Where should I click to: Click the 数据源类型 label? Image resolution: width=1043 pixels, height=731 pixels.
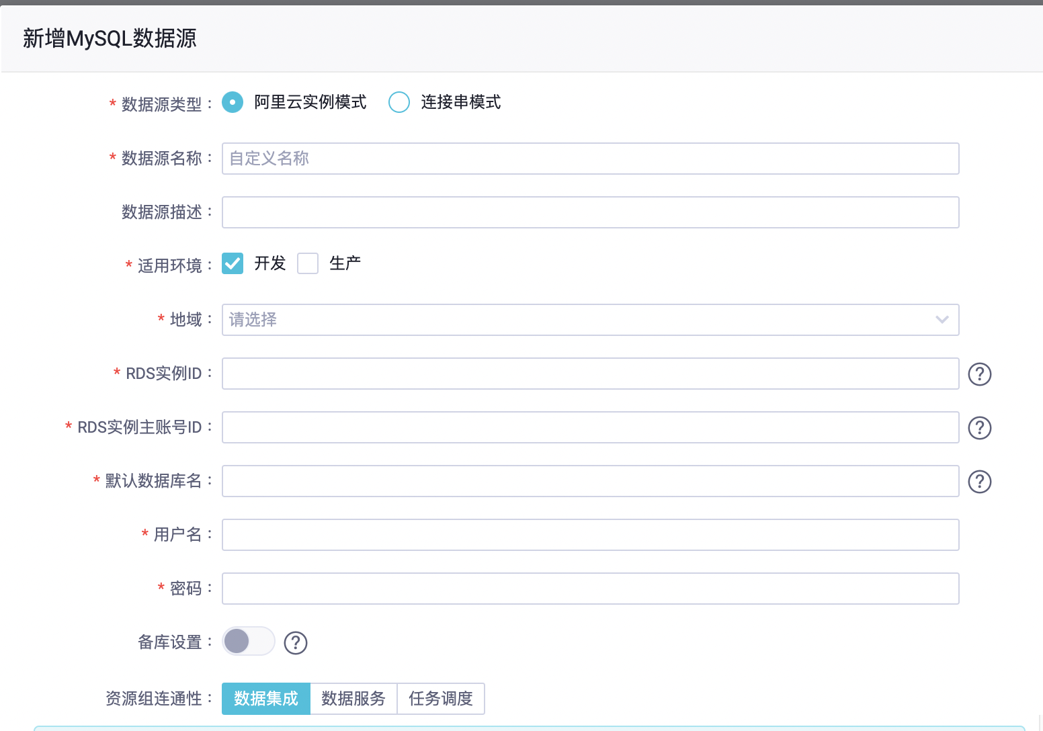(x=161, y=104)
